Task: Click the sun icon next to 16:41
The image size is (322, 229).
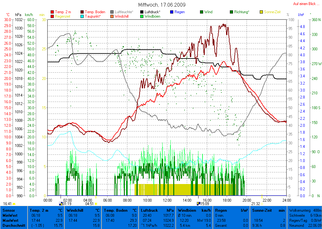Action: [x=14, y=204]
